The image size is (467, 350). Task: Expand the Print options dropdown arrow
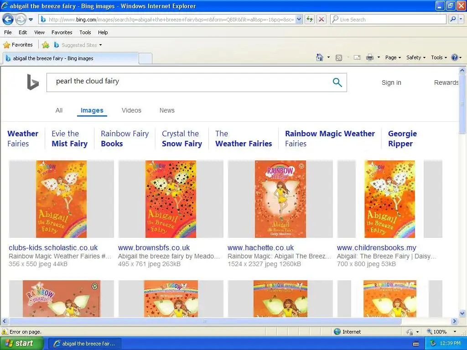point(379,57)
